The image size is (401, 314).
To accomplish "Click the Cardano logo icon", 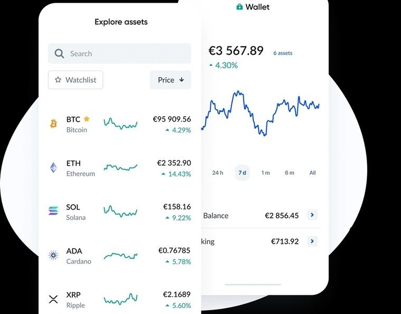I will tap(53, 255).
